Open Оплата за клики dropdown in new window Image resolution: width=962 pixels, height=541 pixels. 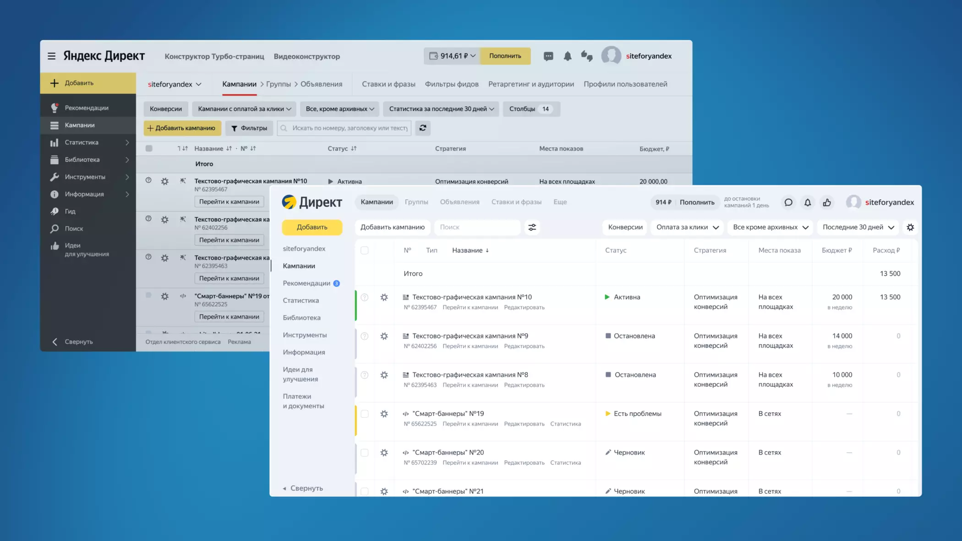(x=687, y=227)
